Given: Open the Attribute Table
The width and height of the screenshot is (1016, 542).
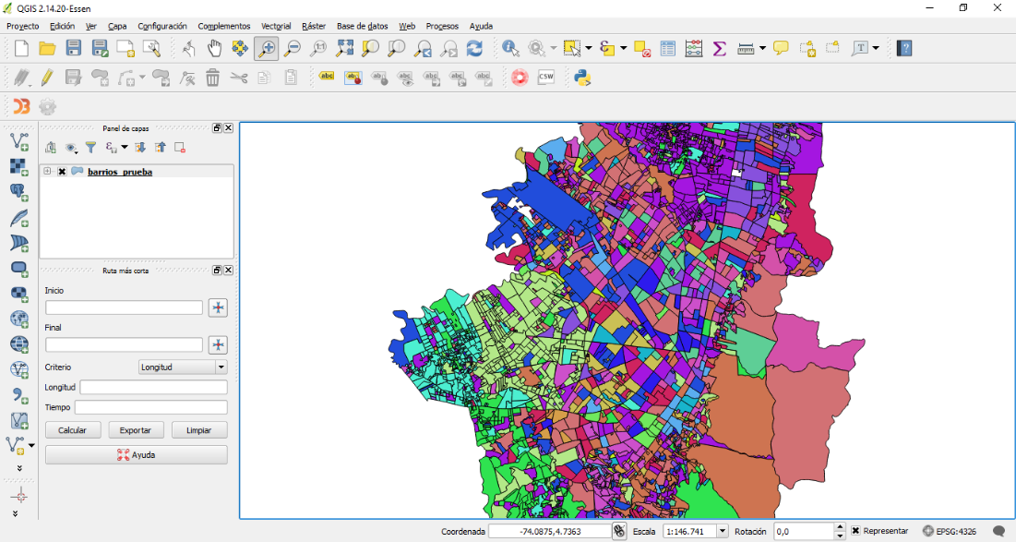Looking at the screenshot, I should (669, 48).
